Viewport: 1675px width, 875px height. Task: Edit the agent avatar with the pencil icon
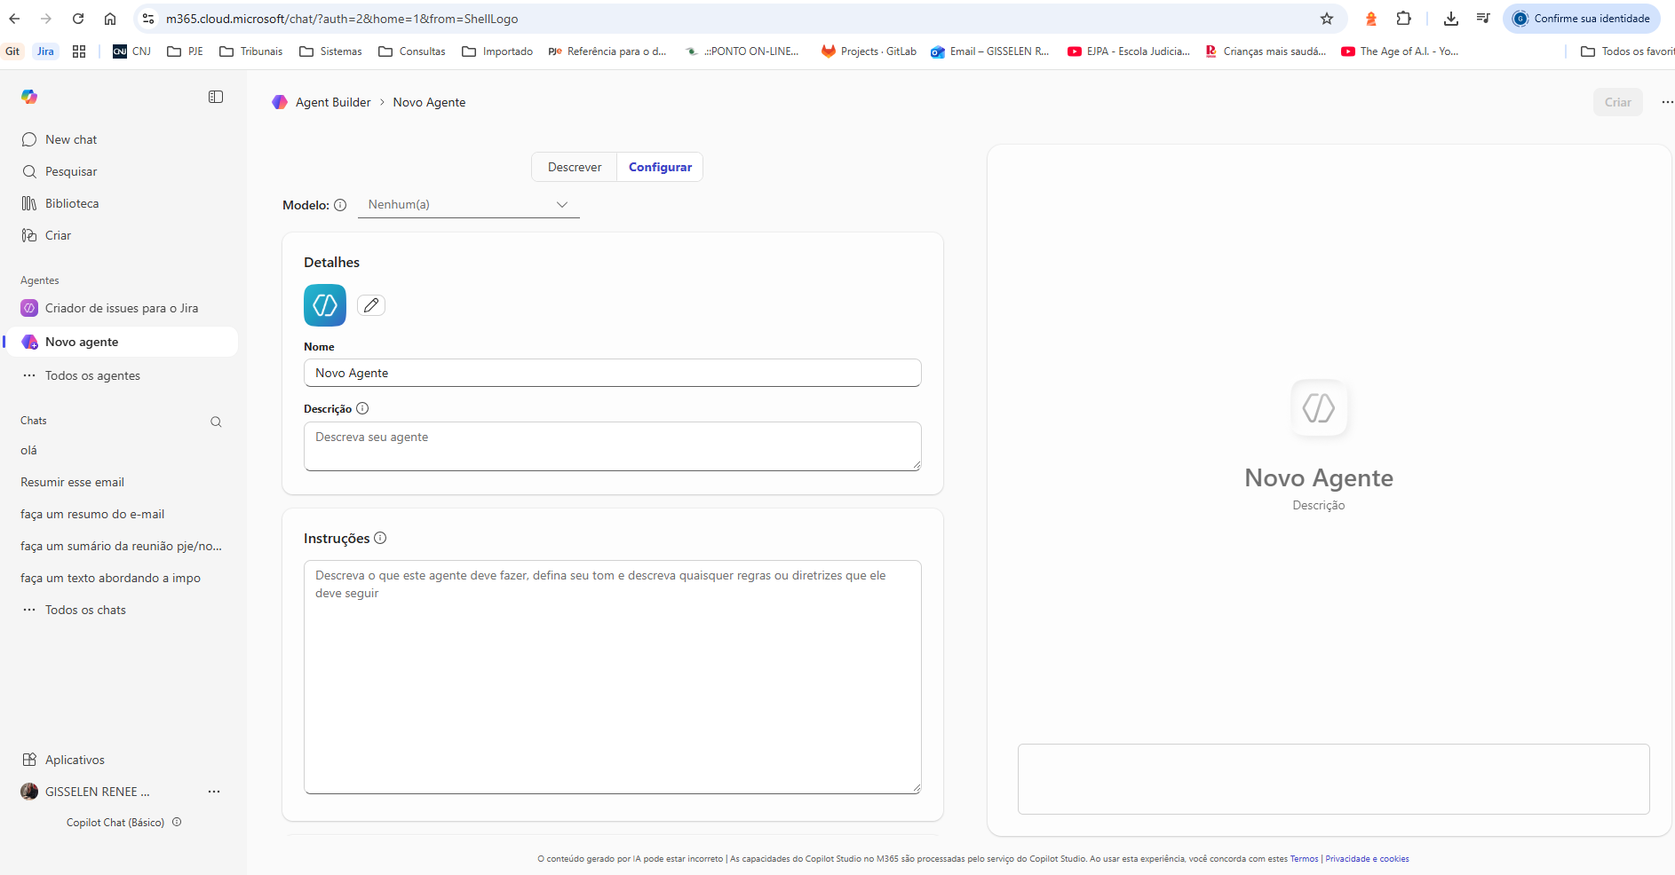pyautogui.click(x=371, y=304)
